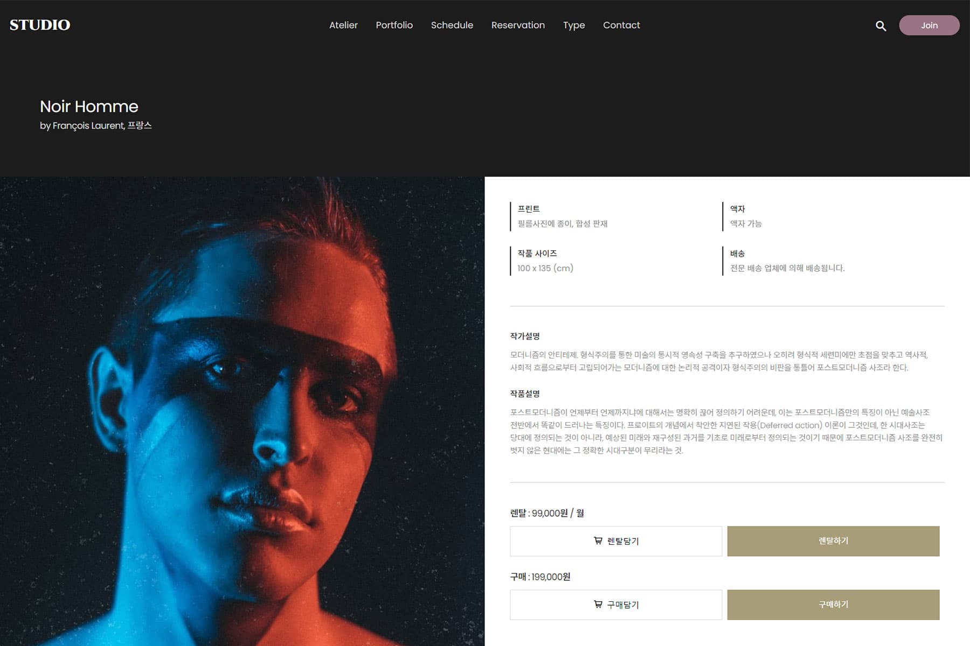
Task: Click the Noir Homme portrait image
Action: (242, 411)
